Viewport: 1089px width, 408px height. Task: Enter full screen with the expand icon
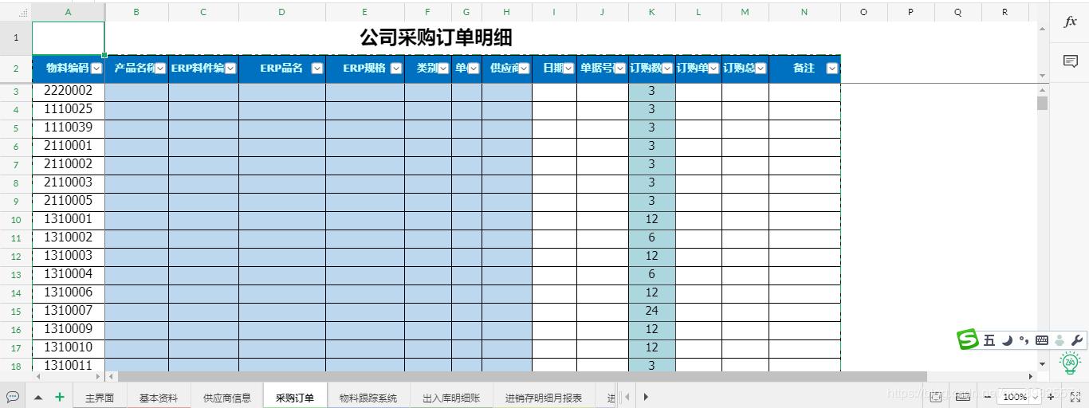click(x=1075, y=397)
